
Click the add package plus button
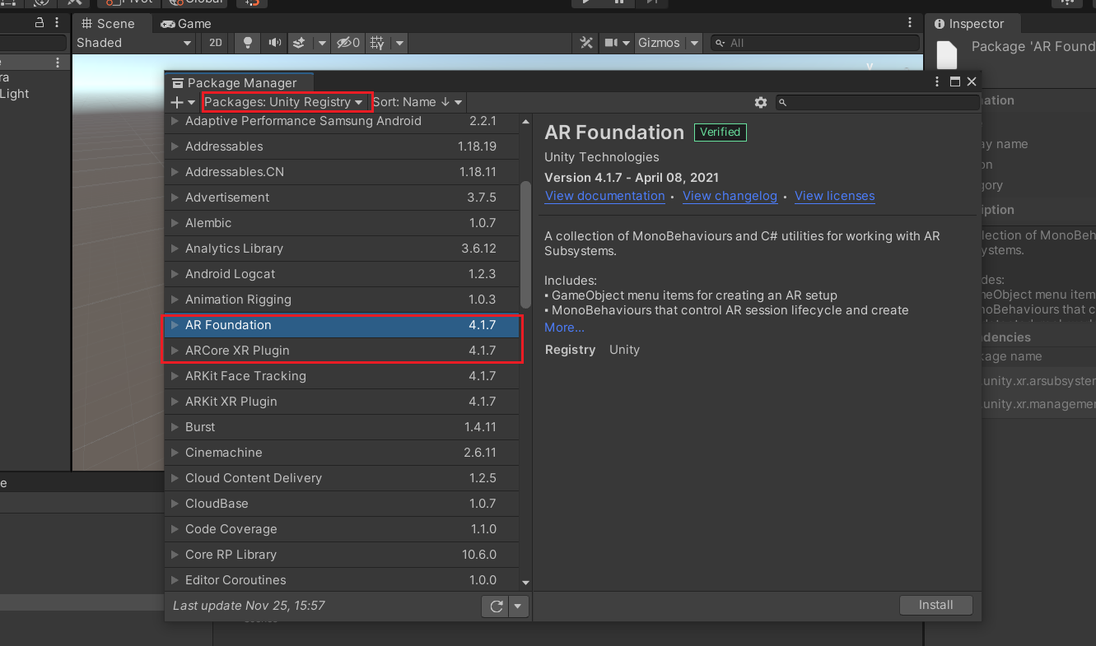click(x=182, y=102)
